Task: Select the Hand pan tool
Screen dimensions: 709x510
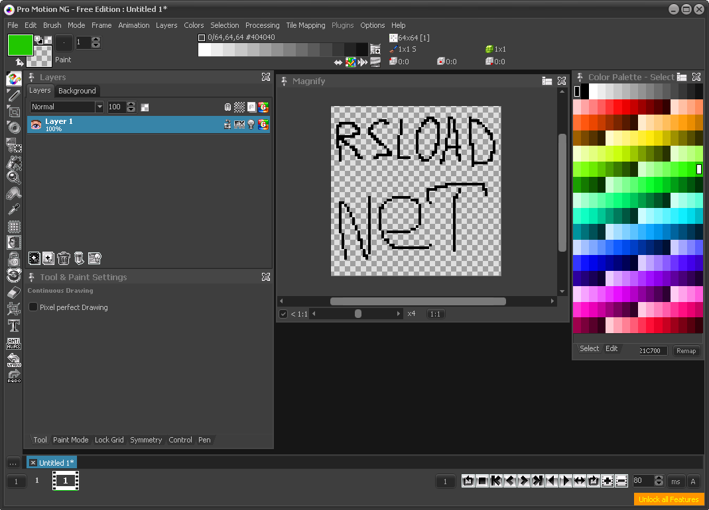Action: [14, 193]
